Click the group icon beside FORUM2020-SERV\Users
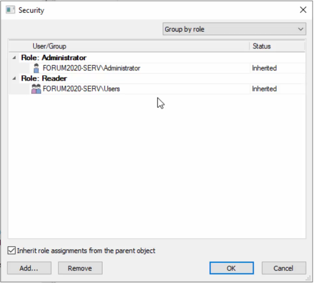The image size is (314, 283). pyautogui.click(x=36, y=89)
